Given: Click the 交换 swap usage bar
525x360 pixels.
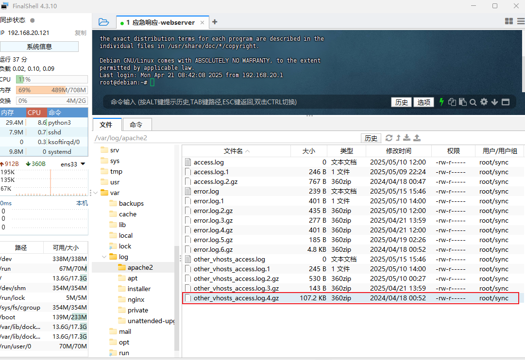Looking at the screenshot, I should (52, 101).
